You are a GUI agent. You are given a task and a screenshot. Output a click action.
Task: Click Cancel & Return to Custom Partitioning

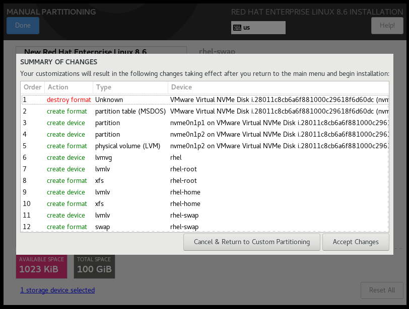(252, 242)
